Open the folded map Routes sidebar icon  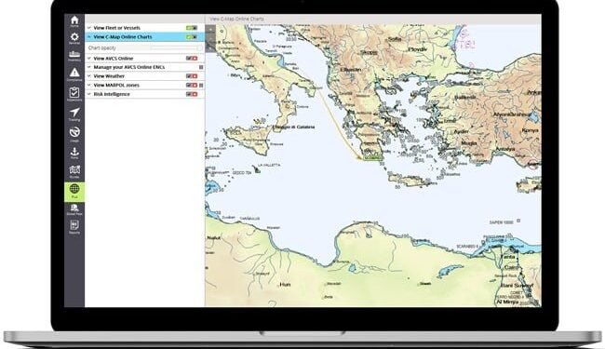tap(74, 170)
